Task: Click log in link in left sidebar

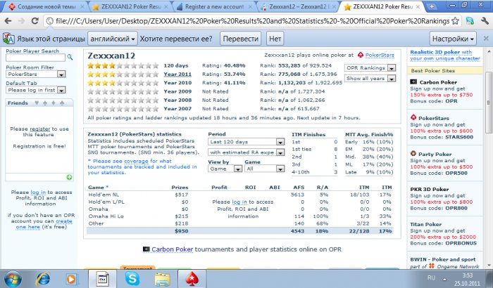Action: click(x=38, y=192)
